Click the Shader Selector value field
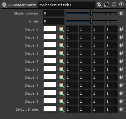The height and width of the screenshot is (119, 126). (54, 13)
